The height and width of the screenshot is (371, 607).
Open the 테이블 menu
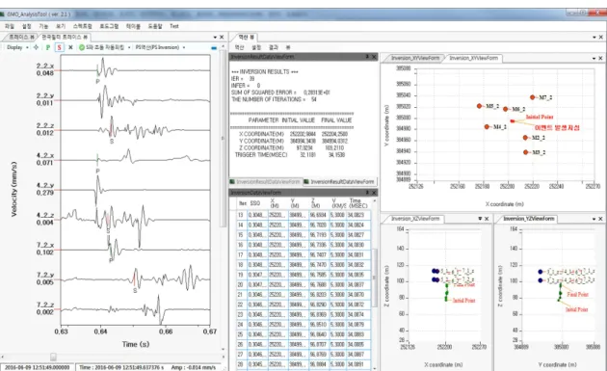coord(133,26)
